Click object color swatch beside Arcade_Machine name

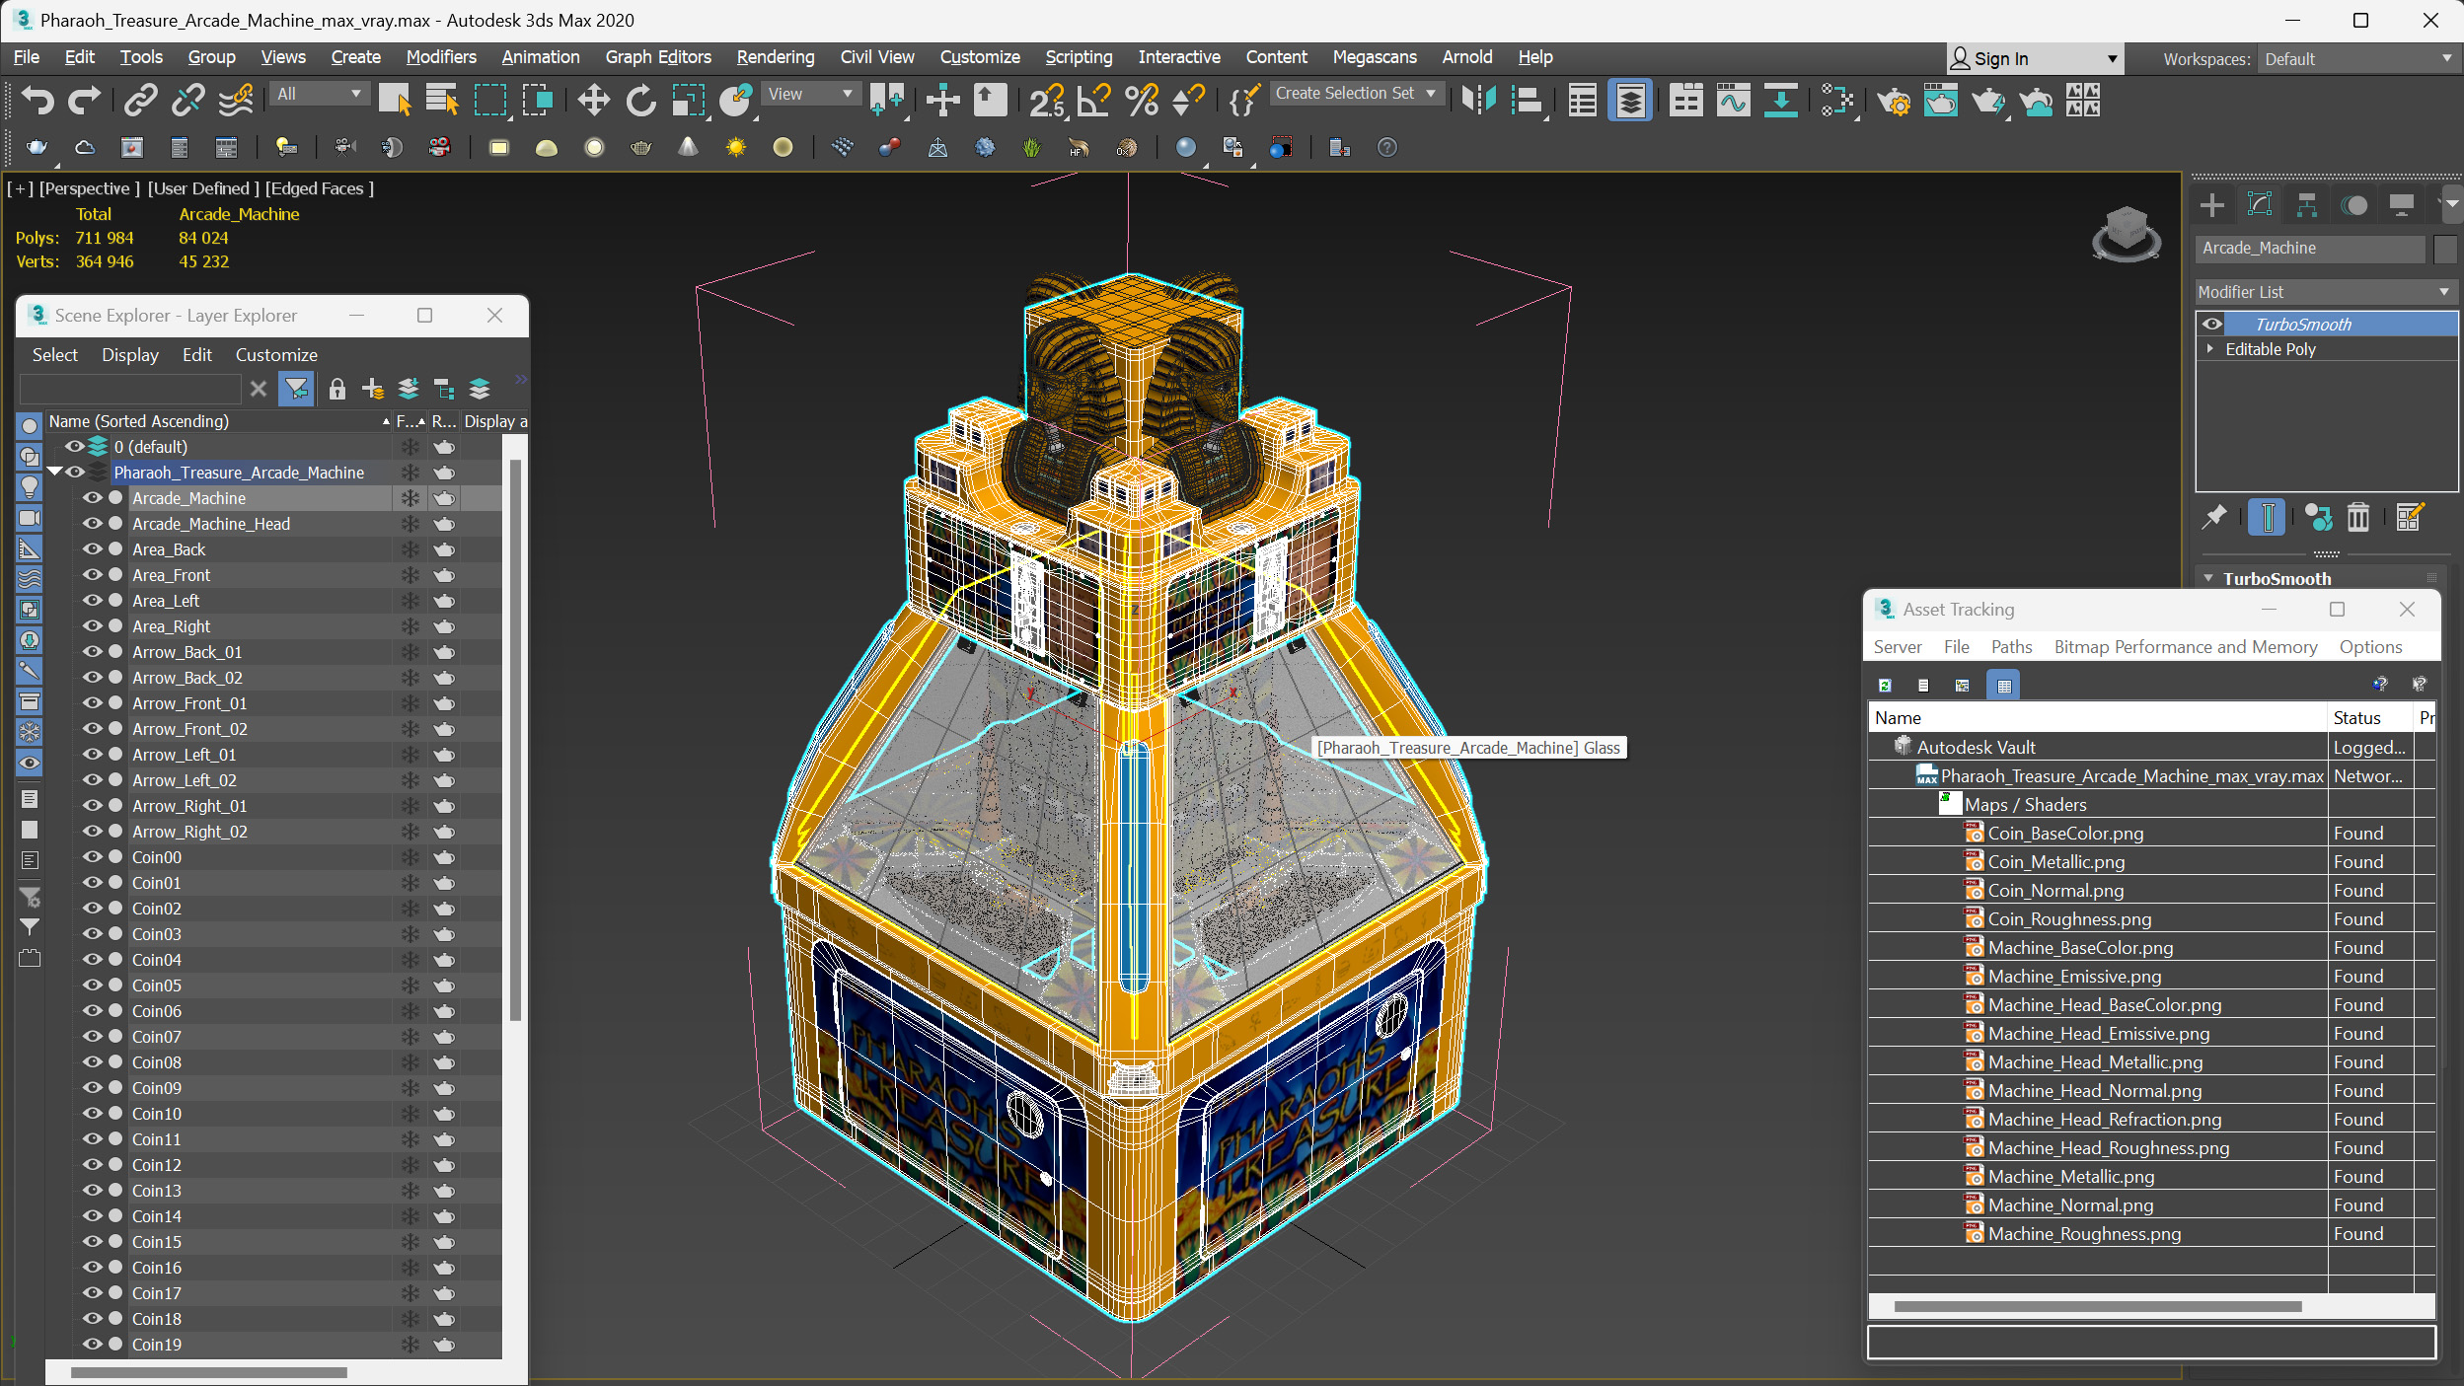2445,249
